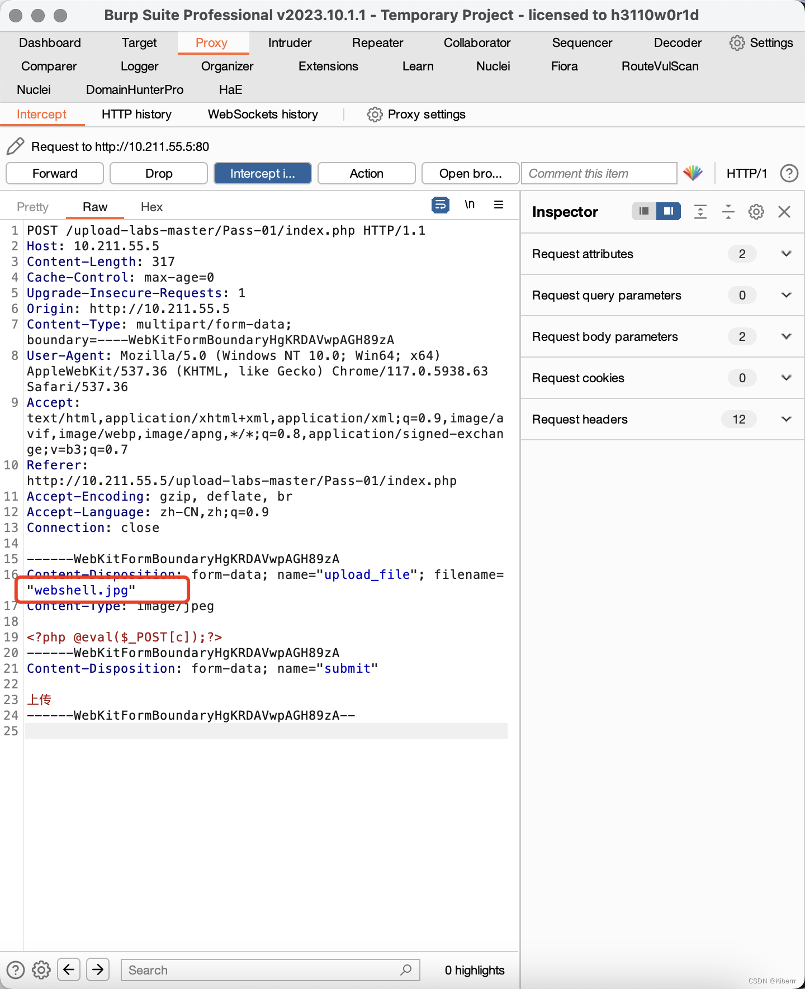Switch Inspector to right-side layout icon
805x989 pixels.
pyautogui.click(x=669, y=211)
